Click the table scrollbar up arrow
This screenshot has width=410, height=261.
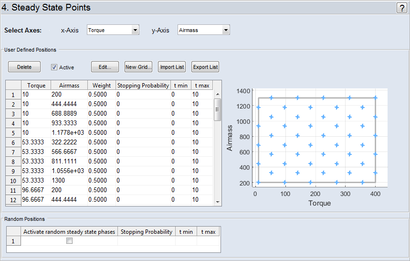[218, 94]
